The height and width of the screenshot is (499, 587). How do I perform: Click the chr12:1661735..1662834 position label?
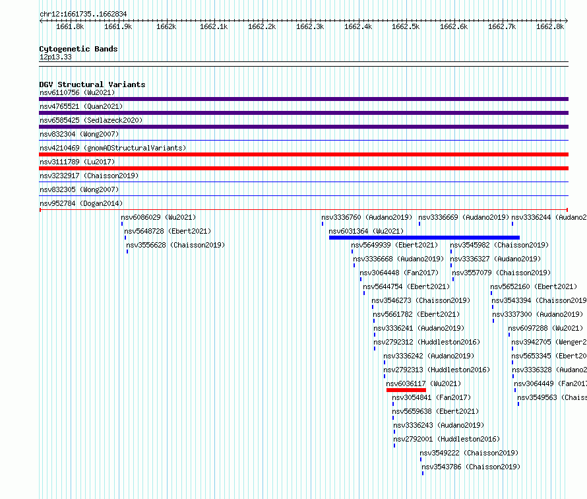83,14
